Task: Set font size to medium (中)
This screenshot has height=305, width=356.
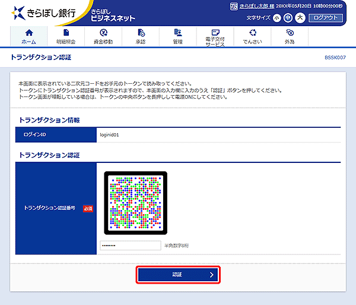Action: tap(288, 18)
